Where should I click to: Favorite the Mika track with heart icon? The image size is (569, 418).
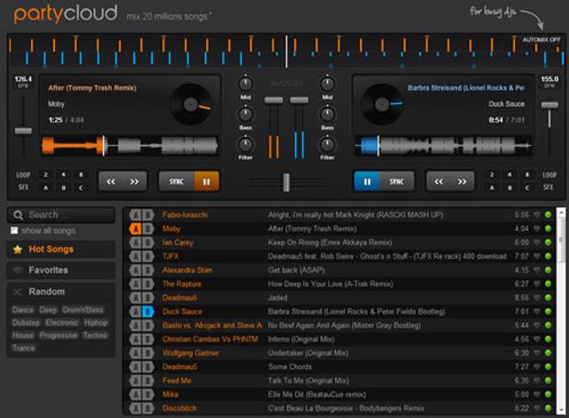click(537, 394)
